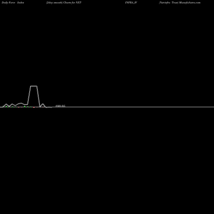Click the flat peak of the force index line
The image size is (214, 214).
point(34,86)
